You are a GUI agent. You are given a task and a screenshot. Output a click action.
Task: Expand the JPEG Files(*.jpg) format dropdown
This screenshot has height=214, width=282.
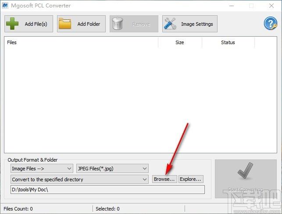[112, 169]
